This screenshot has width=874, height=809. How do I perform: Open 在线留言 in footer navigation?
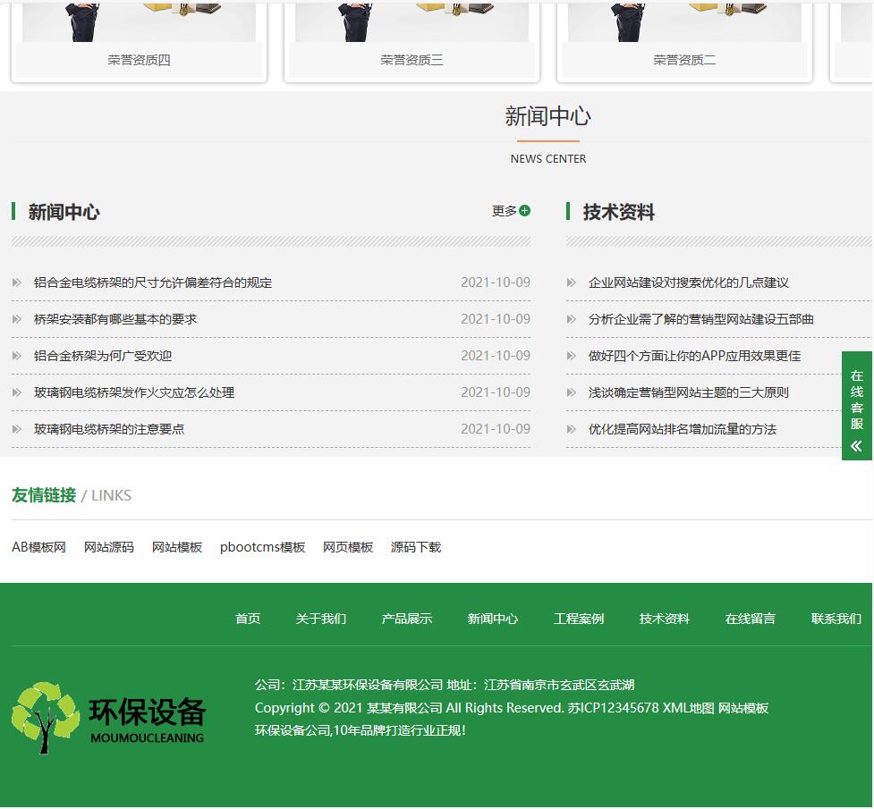click(751, 619)
